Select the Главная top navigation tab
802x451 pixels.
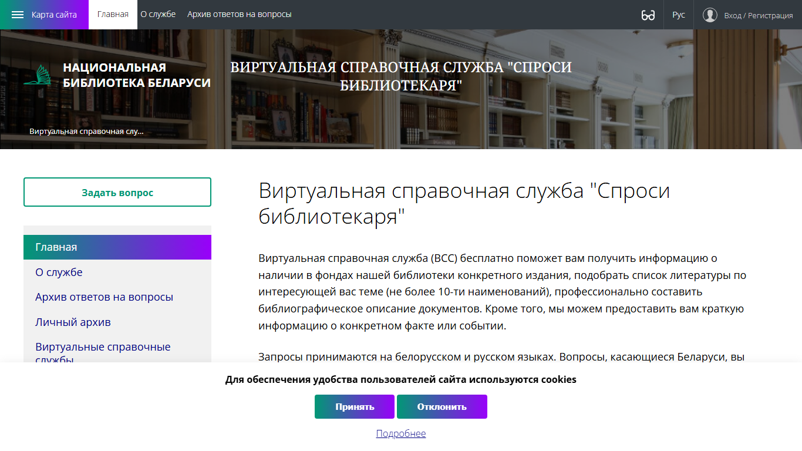coord(113,15)
